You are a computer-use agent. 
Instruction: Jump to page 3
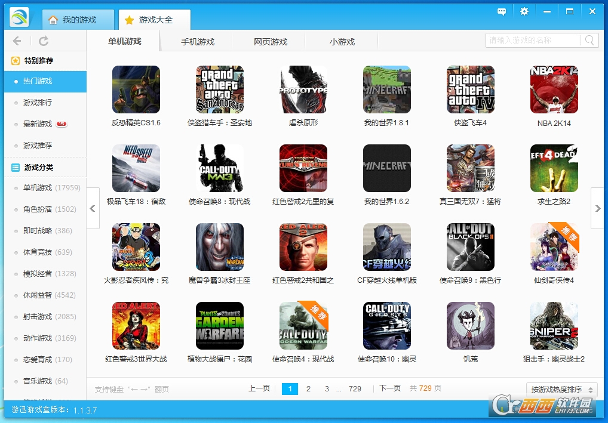327,389
